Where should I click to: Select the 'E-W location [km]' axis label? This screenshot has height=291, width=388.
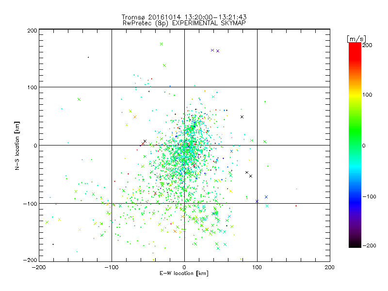pyautogui.click(x=184, y=274)
